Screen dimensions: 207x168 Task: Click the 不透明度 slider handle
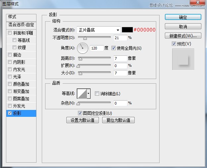[x=85, y=38]
